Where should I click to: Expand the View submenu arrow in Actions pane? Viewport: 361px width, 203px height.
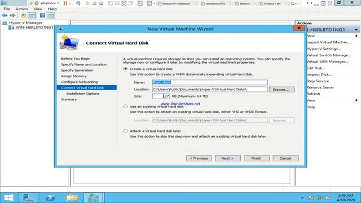click(356, 100)
